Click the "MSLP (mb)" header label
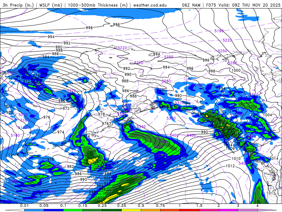Screen dimensions: 282x212 pos(51,5)
